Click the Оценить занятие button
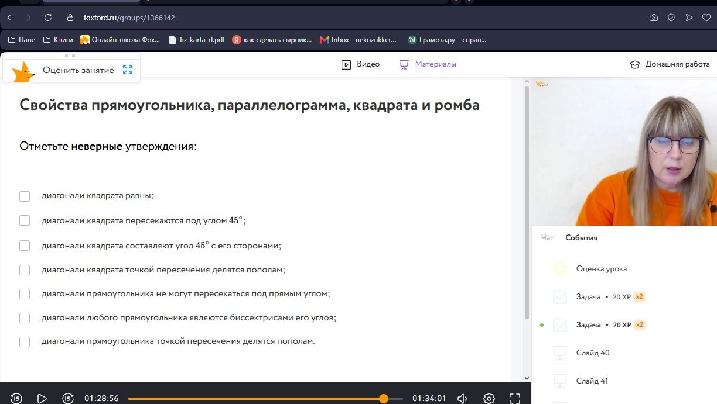 tap(78, 70)
